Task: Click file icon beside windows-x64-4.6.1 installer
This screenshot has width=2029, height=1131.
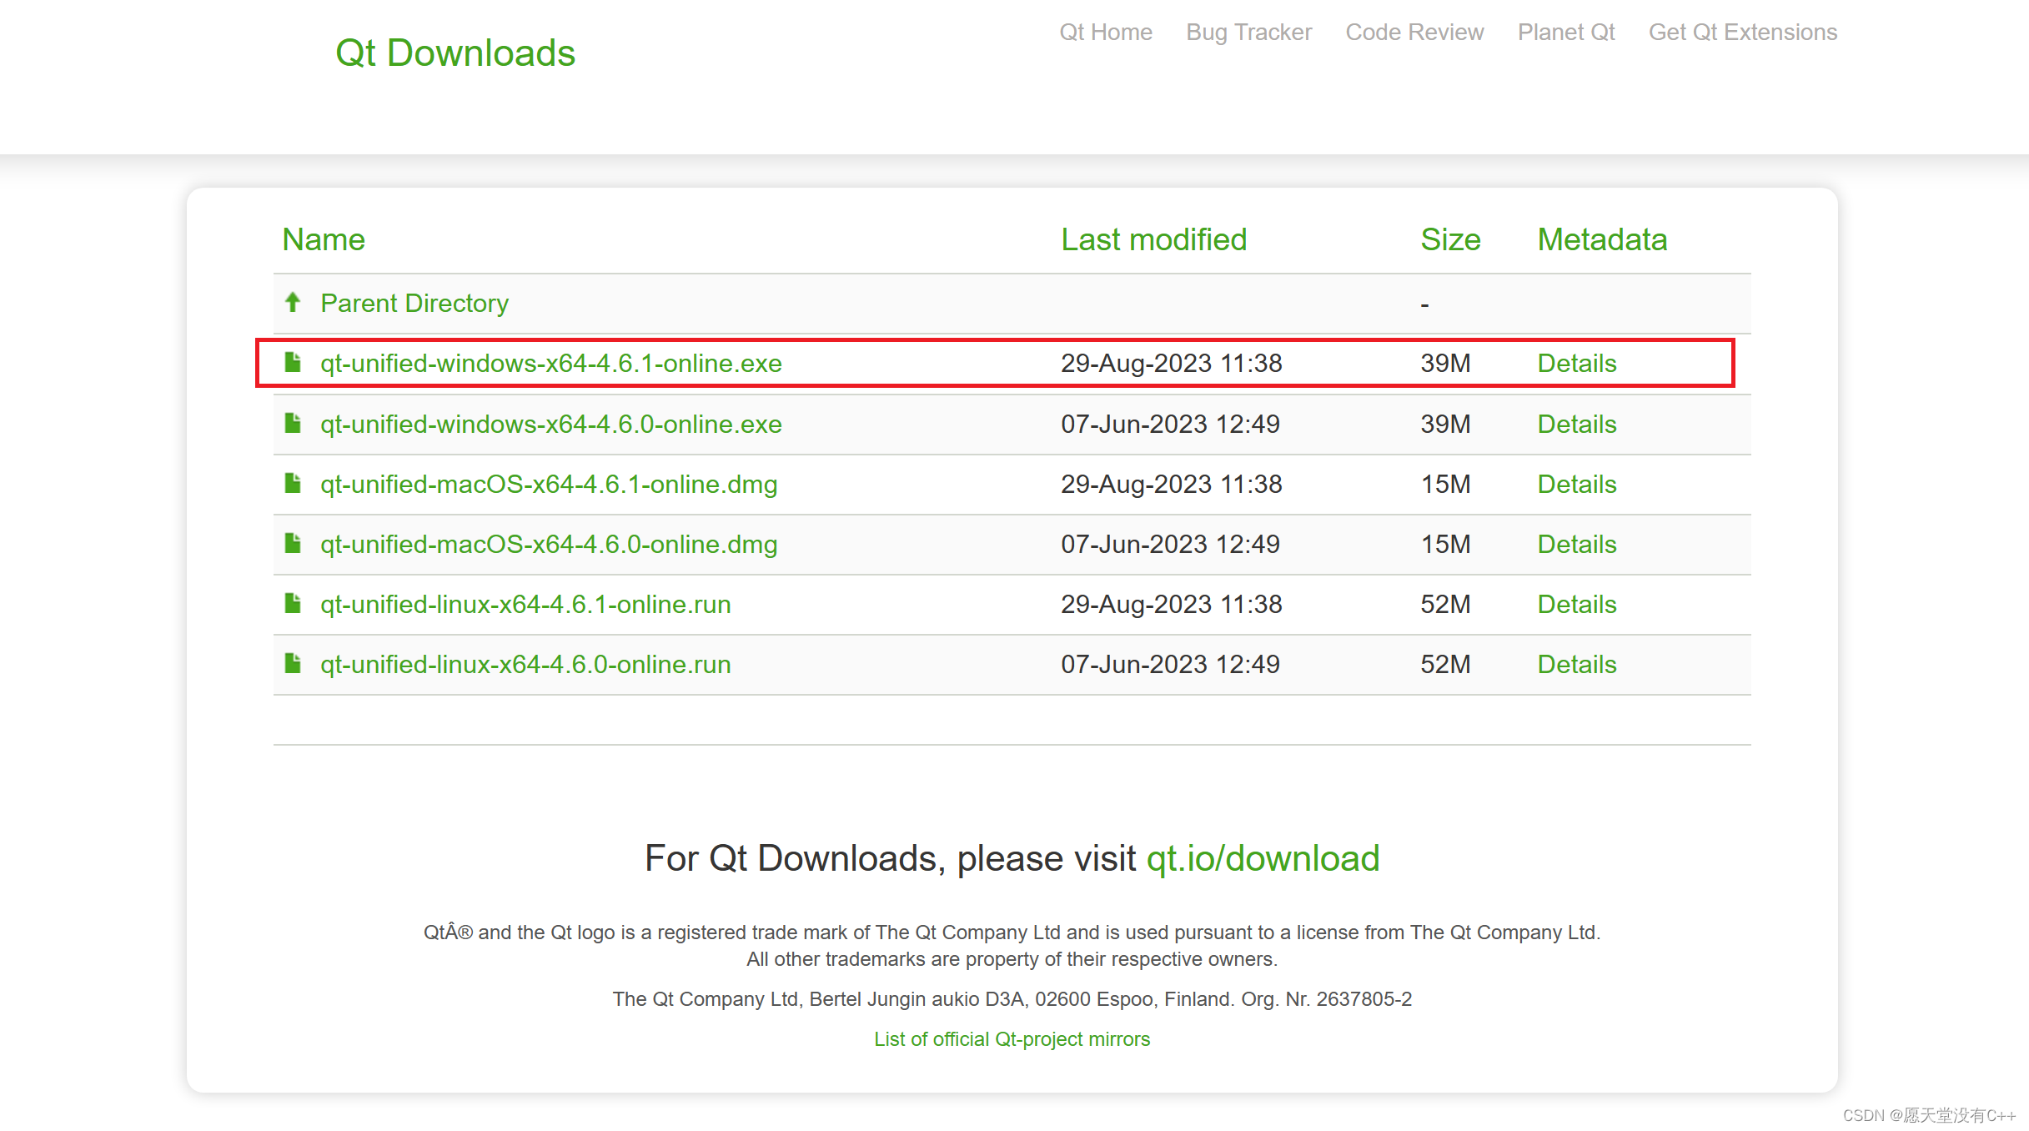Action: coord(293,362)
